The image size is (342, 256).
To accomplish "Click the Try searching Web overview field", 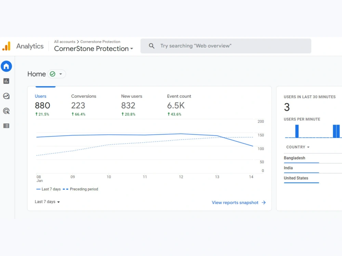I will (x=226, y=46).
